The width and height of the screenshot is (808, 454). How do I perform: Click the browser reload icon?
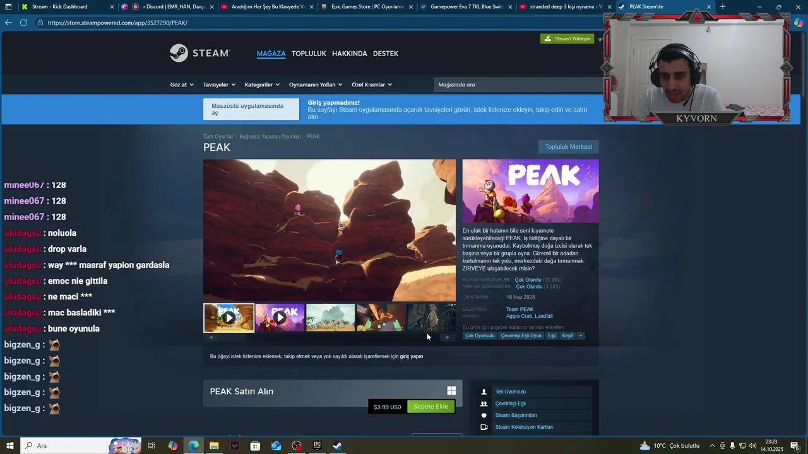click(23, 23)
